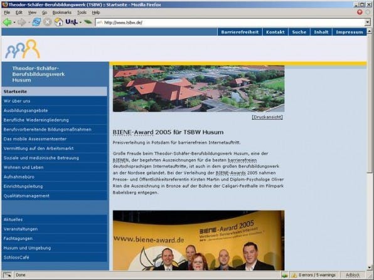
Task: Expand the address bar URL dropdown
Action: point(368,23)
